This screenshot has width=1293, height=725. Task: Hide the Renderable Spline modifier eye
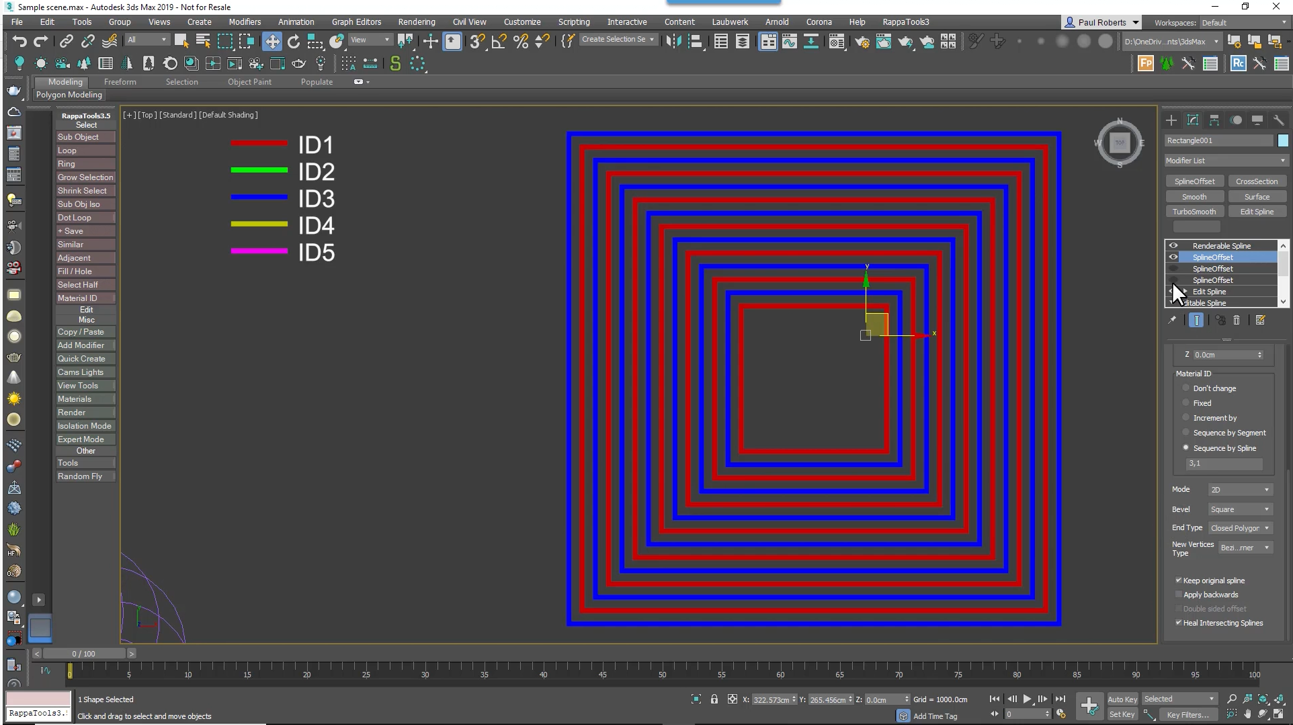tap(1173, 246)
